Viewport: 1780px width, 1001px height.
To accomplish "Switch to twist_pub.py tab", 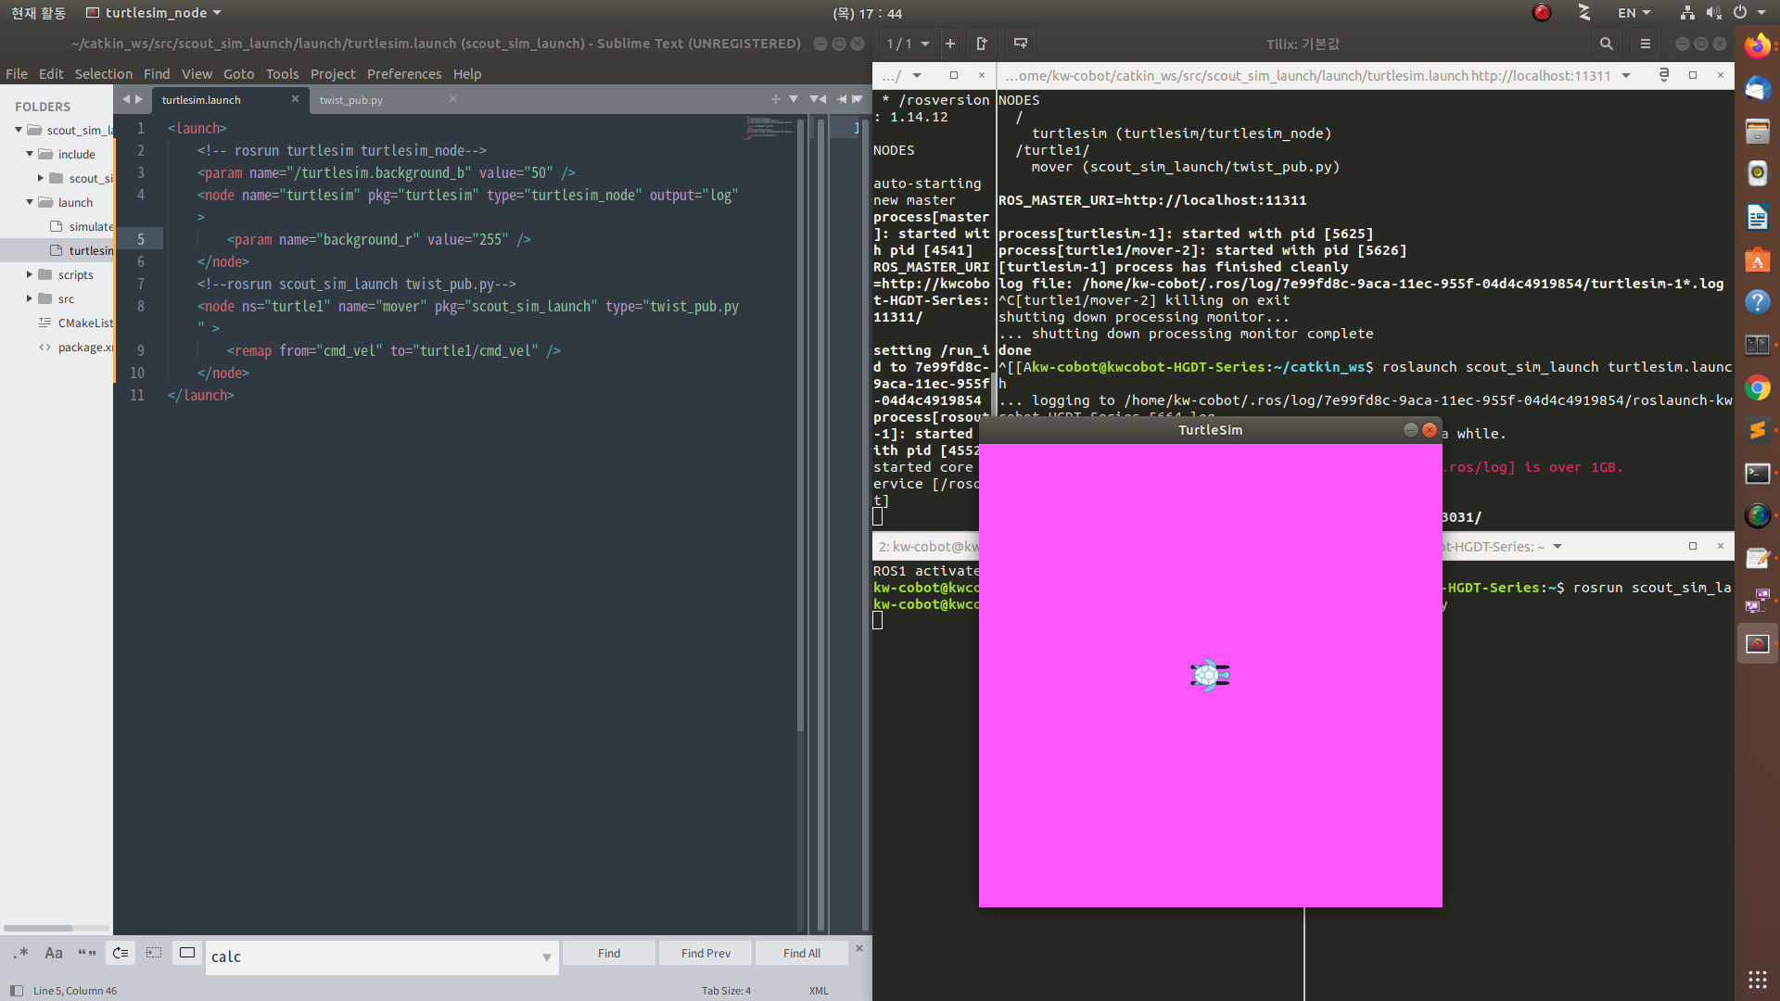I will [x=351, y=100].
